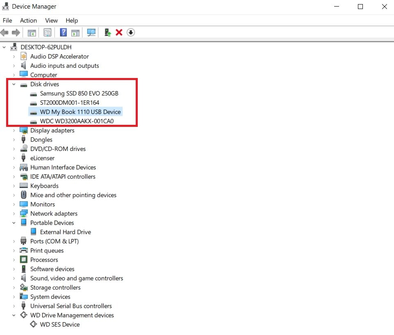Click the Back navigation arrow icon
Screen dimensions: 394x335
(x=4, y=32)
